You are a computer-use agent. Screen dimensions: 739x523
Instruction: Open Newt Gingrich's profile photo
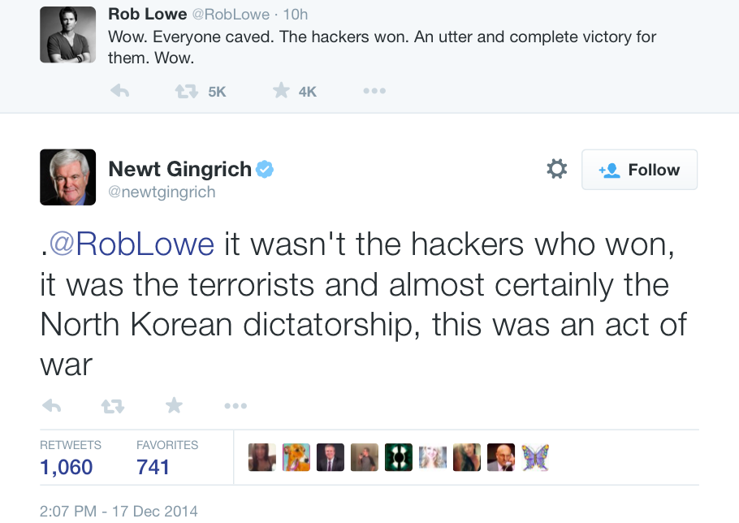pos(67,177)
